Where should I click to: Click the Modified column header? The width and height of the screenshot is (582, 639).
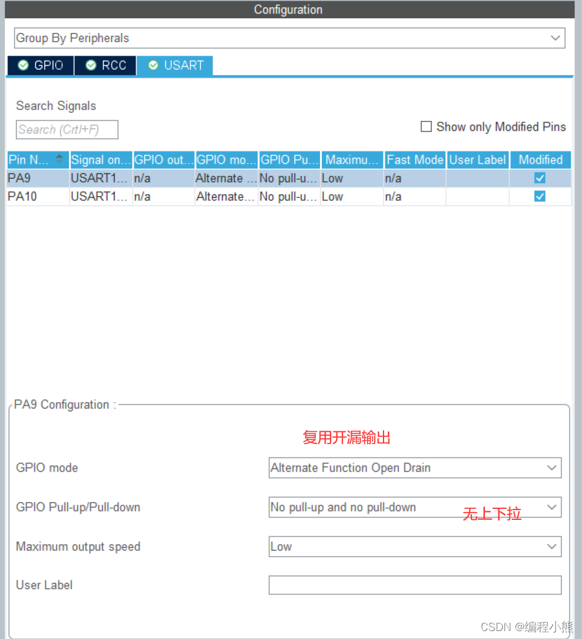540,160
